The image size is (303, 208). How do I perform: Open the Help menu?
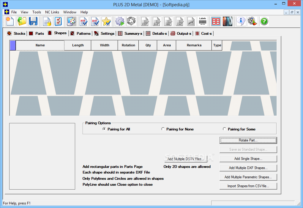point(84,12)
